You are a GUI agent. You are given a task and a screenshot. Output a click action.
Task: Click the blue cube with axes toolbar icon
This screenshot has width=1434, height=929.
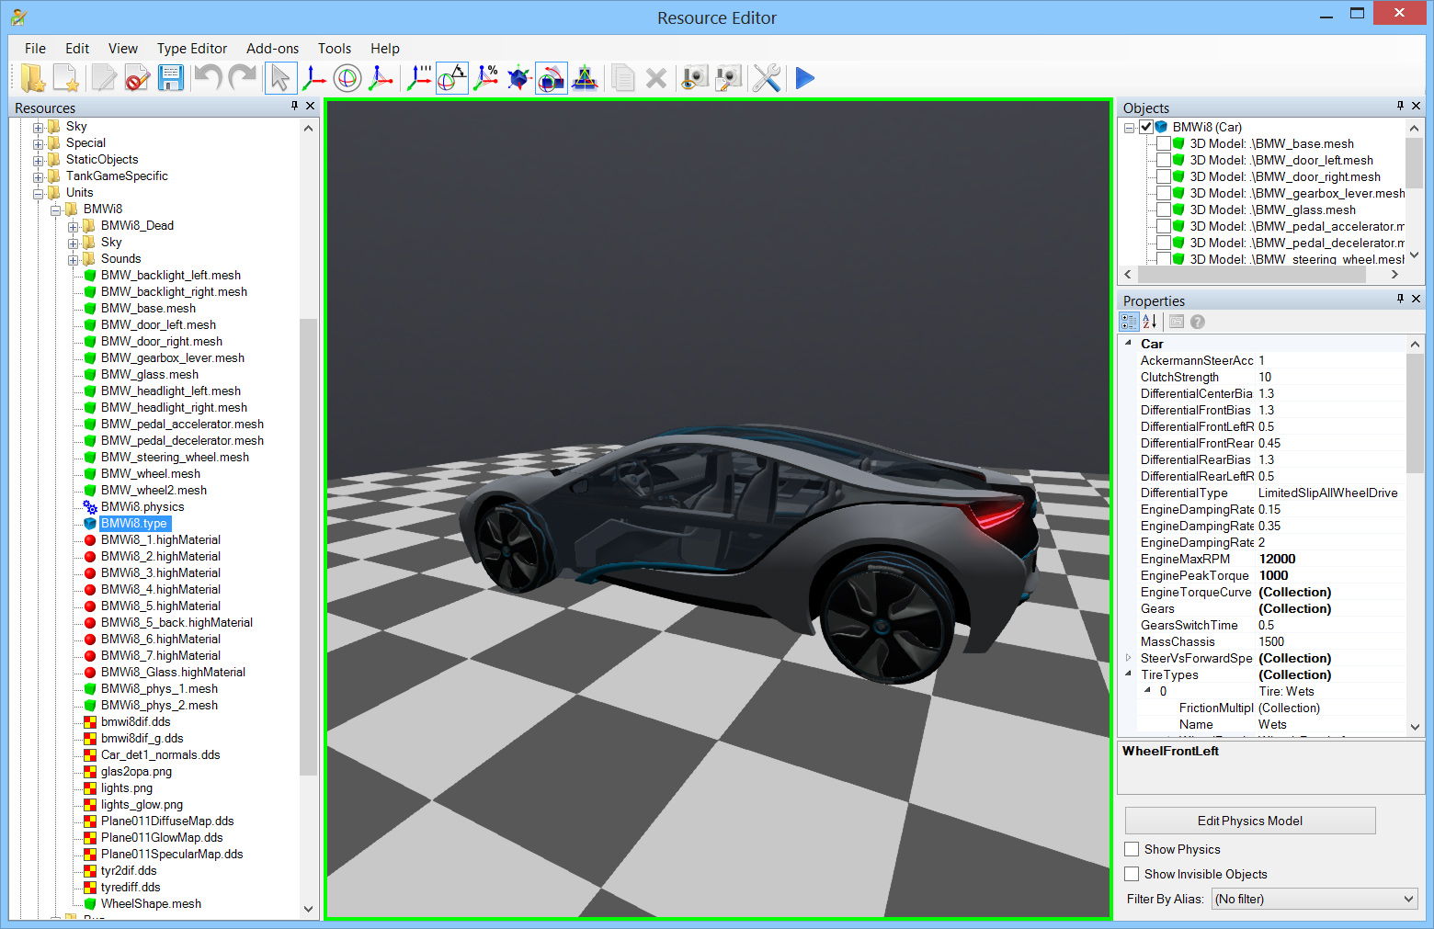[518, 78]
